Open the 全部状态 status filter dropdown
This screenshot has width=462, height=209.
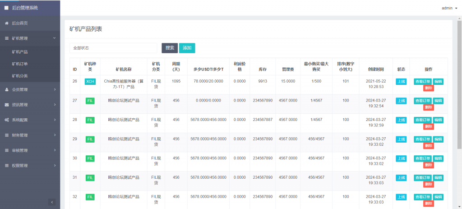click(x=113, y=48)
